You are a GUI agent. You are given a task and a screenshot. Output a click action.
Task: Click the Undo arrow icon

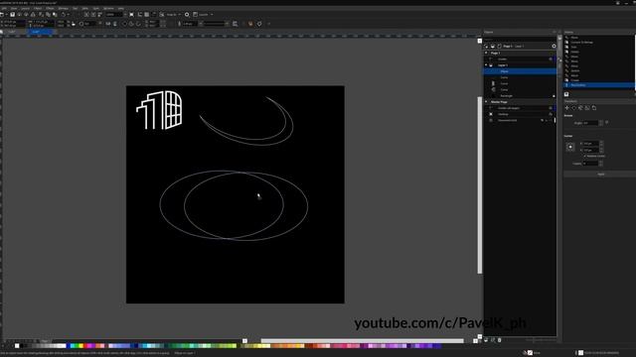(64, 15)
